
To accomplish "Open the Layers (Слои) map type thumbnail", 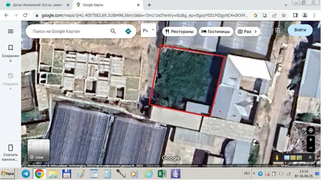I will 38,150.
